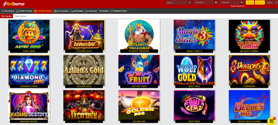Screen dimensions: 278x125
Task: Click the AZTLANS GOLD caption label
Action: [x=84, y=86]
